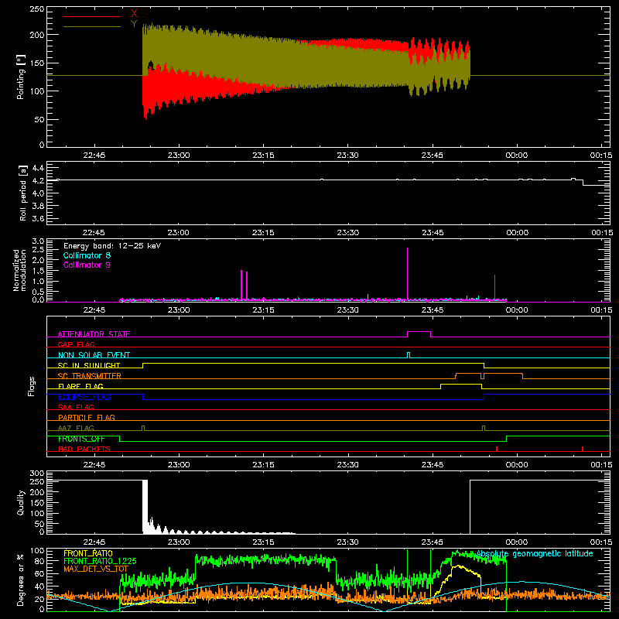Click the 23:00 tick label under pointing plot
Viewport: 619px width, 619px height.
(179, 156)
